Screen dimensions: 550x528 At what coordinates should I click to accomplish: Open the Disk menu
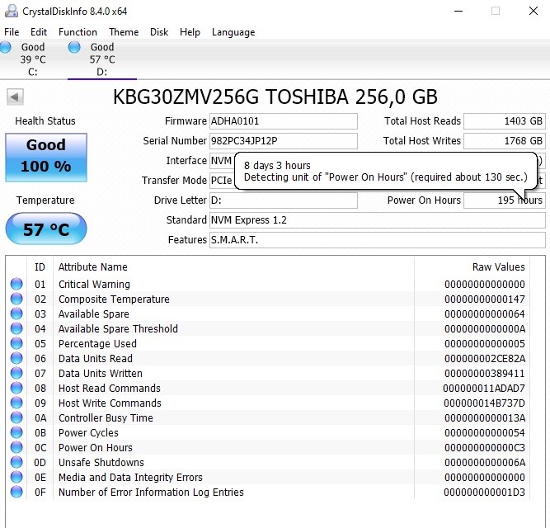click(159, 32)
